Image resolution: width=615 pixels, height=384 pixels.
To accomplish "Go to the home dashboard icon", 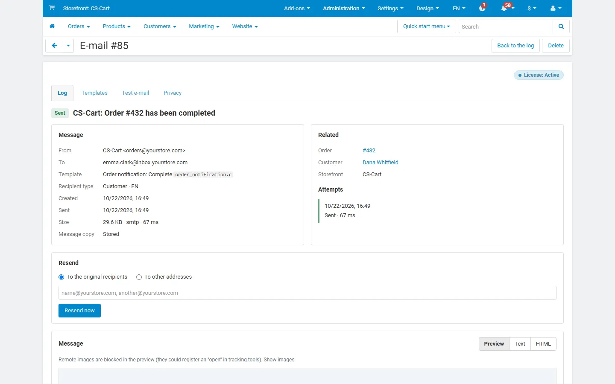I will 52,26.
